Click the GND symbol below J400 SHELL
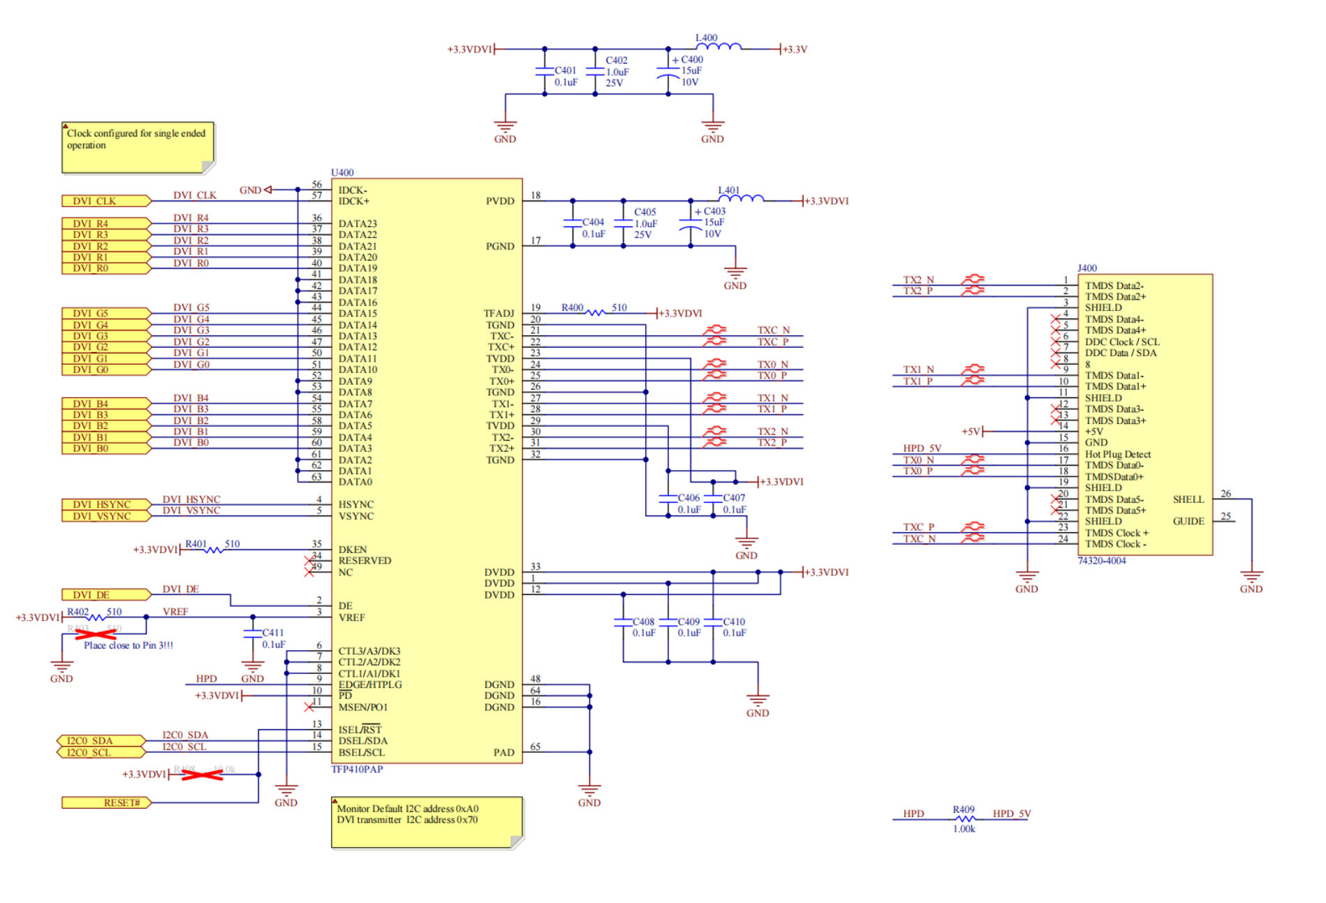1326x903 pixels. (x=1251, y=579)
